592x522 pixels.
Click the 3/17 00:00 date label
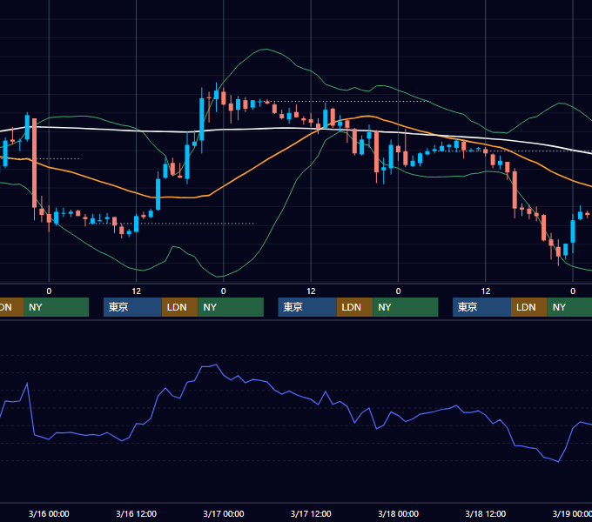[x=224, y=513]
